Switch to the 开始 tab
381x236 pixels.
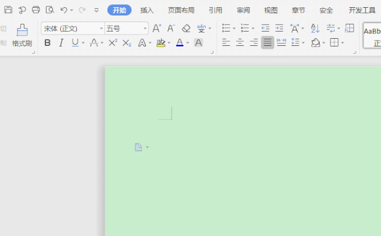119,10
